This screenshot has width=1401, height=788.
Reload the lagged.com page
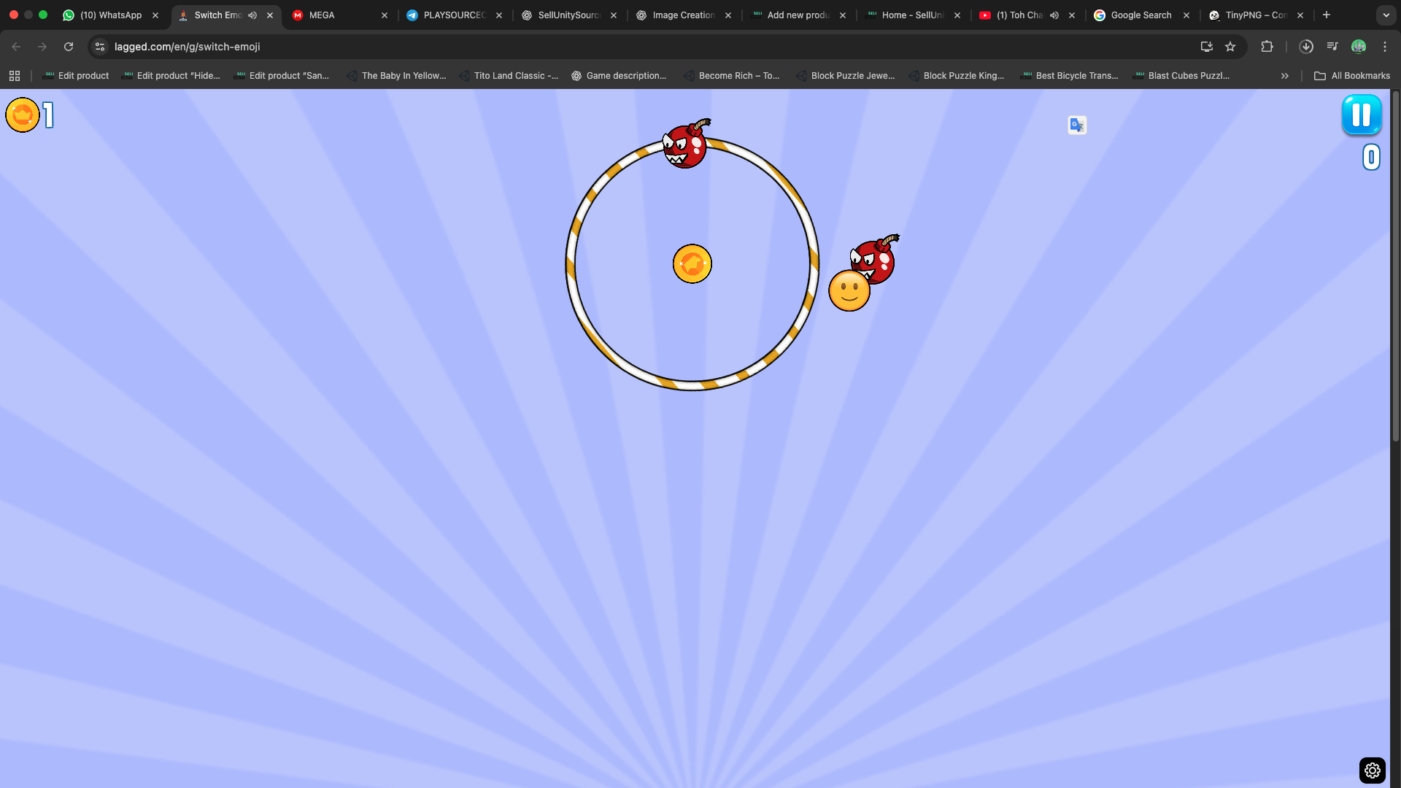pos(69,47)
